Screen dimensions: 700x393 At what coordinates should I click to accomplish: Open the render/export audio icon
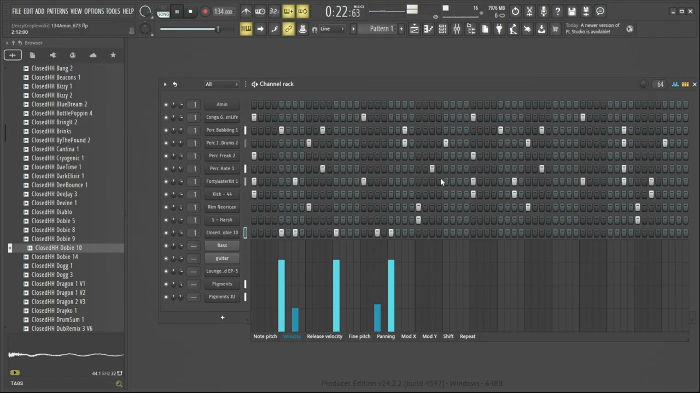tap(586, 11)
